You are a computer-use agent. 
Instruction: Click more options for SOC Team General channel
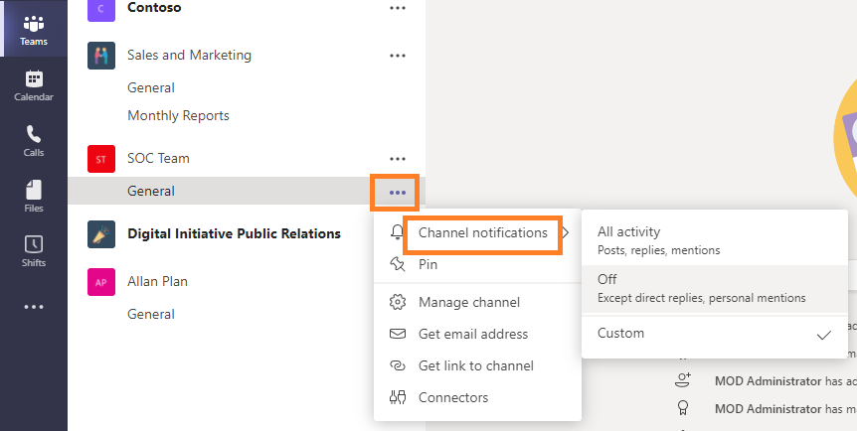tap(398, 193)
